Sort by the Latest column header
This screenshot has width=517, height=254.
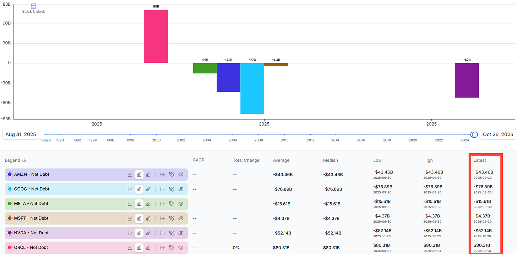480,160
